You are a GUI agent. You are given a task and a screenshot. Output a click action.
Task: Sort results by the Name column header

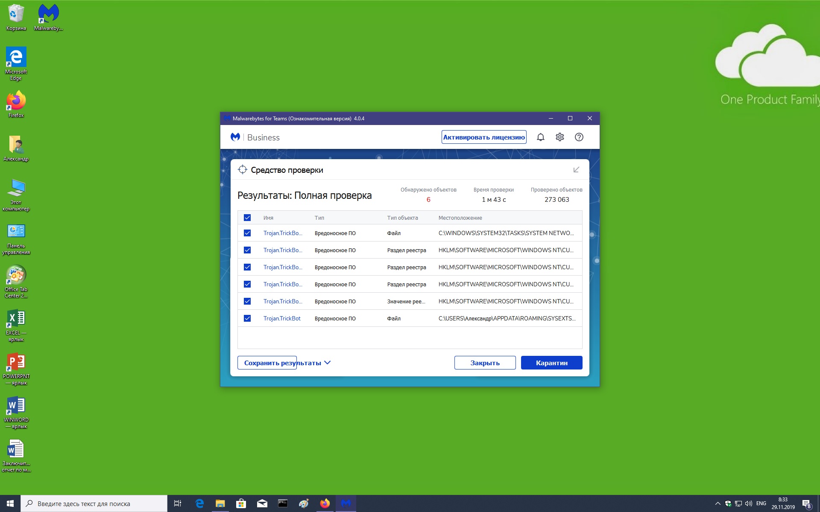tap(268, 218)
